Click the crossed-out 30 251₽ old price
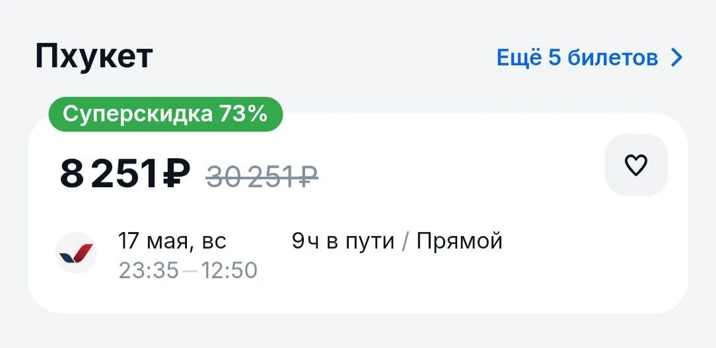 click(x=262, y=175)
